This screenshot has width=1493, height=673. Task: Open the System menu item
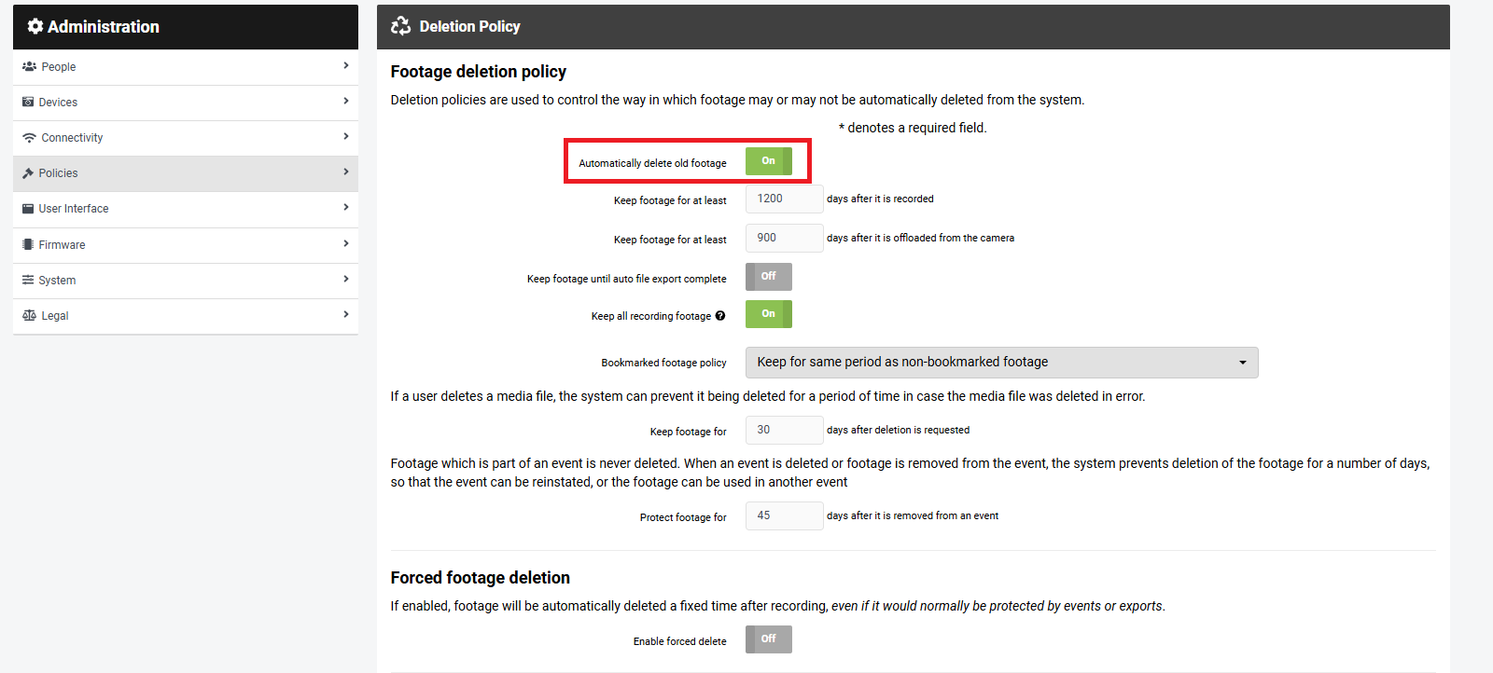[x=186, y=281]
